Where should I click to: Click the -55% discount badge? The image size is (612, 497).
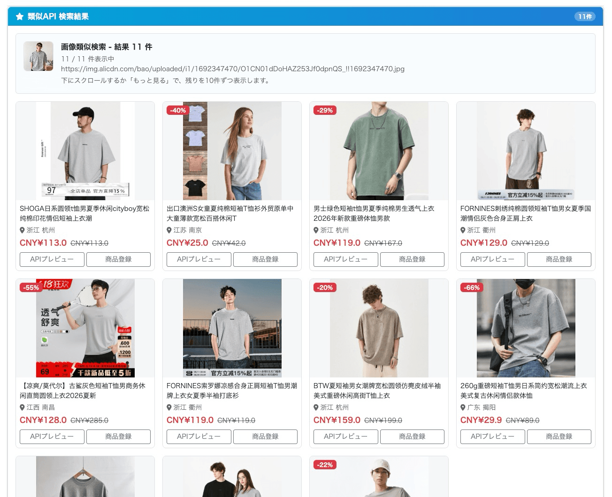click(31, 287)
